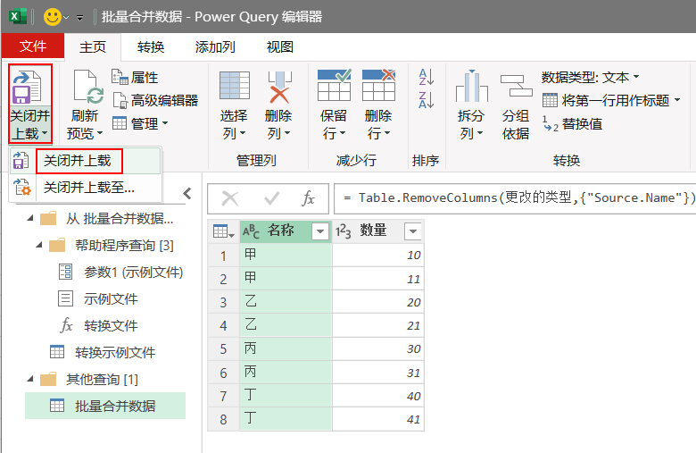
Task: Sort descending with the Z-A icon
Action: (427, 99)
